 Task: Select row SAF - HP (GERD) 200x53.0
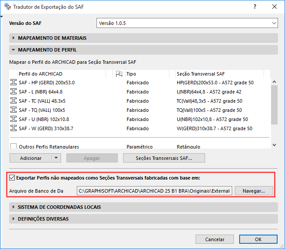click(x=140, y=83)
